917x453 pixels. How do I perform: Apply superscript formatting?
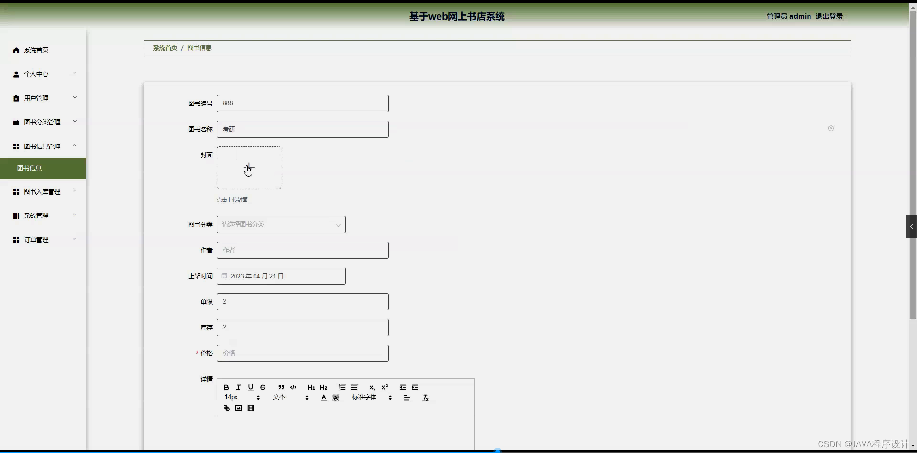(x=384, y=387)
